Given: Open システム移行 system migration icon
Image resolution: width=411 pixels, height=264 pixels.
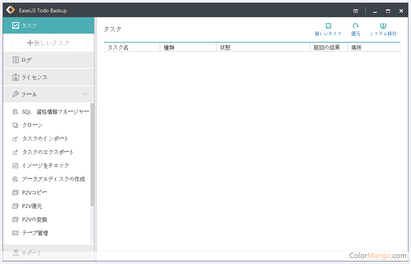Looking at the screenshot, I should tap(383, 26).
